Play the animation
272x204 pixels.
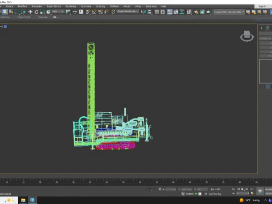243,189
